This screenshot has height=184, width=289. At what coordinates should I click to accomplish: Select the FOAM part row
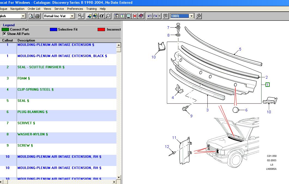[x=24, y=78]
